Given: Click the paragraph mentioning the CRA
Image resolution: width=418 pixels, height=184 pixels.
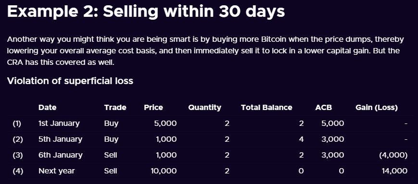Looking at the screenshot, I should [205, 51].
